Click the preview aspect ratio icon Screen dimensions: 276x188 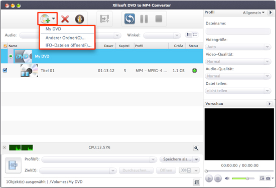pyautogui.click(x=262, y=178)
